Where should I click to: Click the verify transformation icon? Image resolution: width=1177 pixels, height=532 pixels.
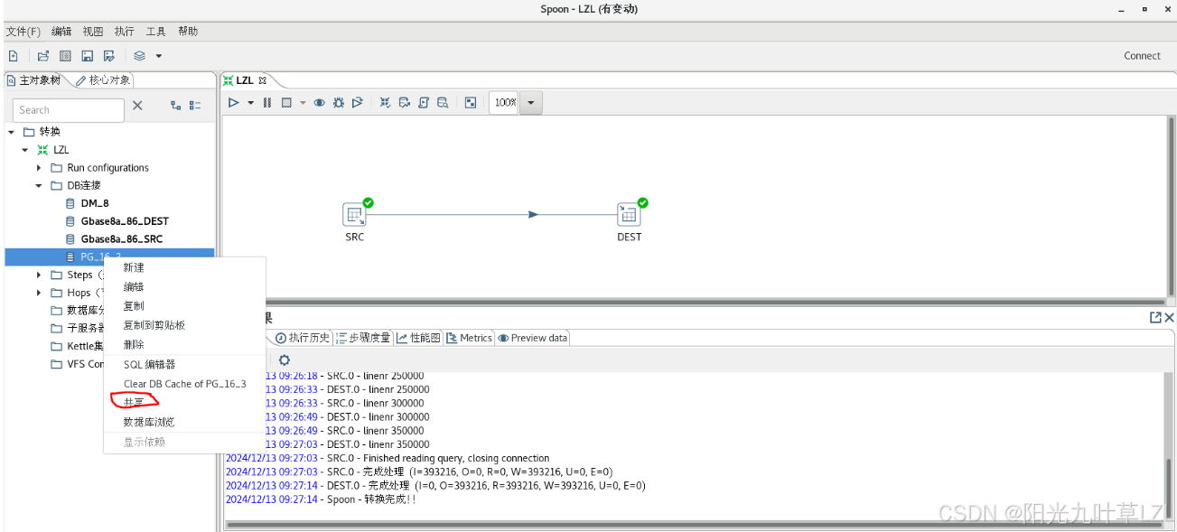click(x=385, y=103)
